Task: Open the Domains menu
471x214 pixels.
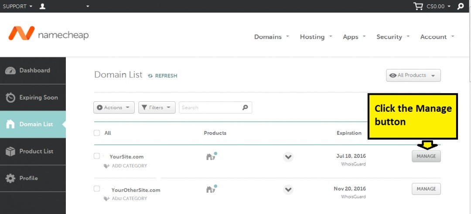Action: pos(272,37)
